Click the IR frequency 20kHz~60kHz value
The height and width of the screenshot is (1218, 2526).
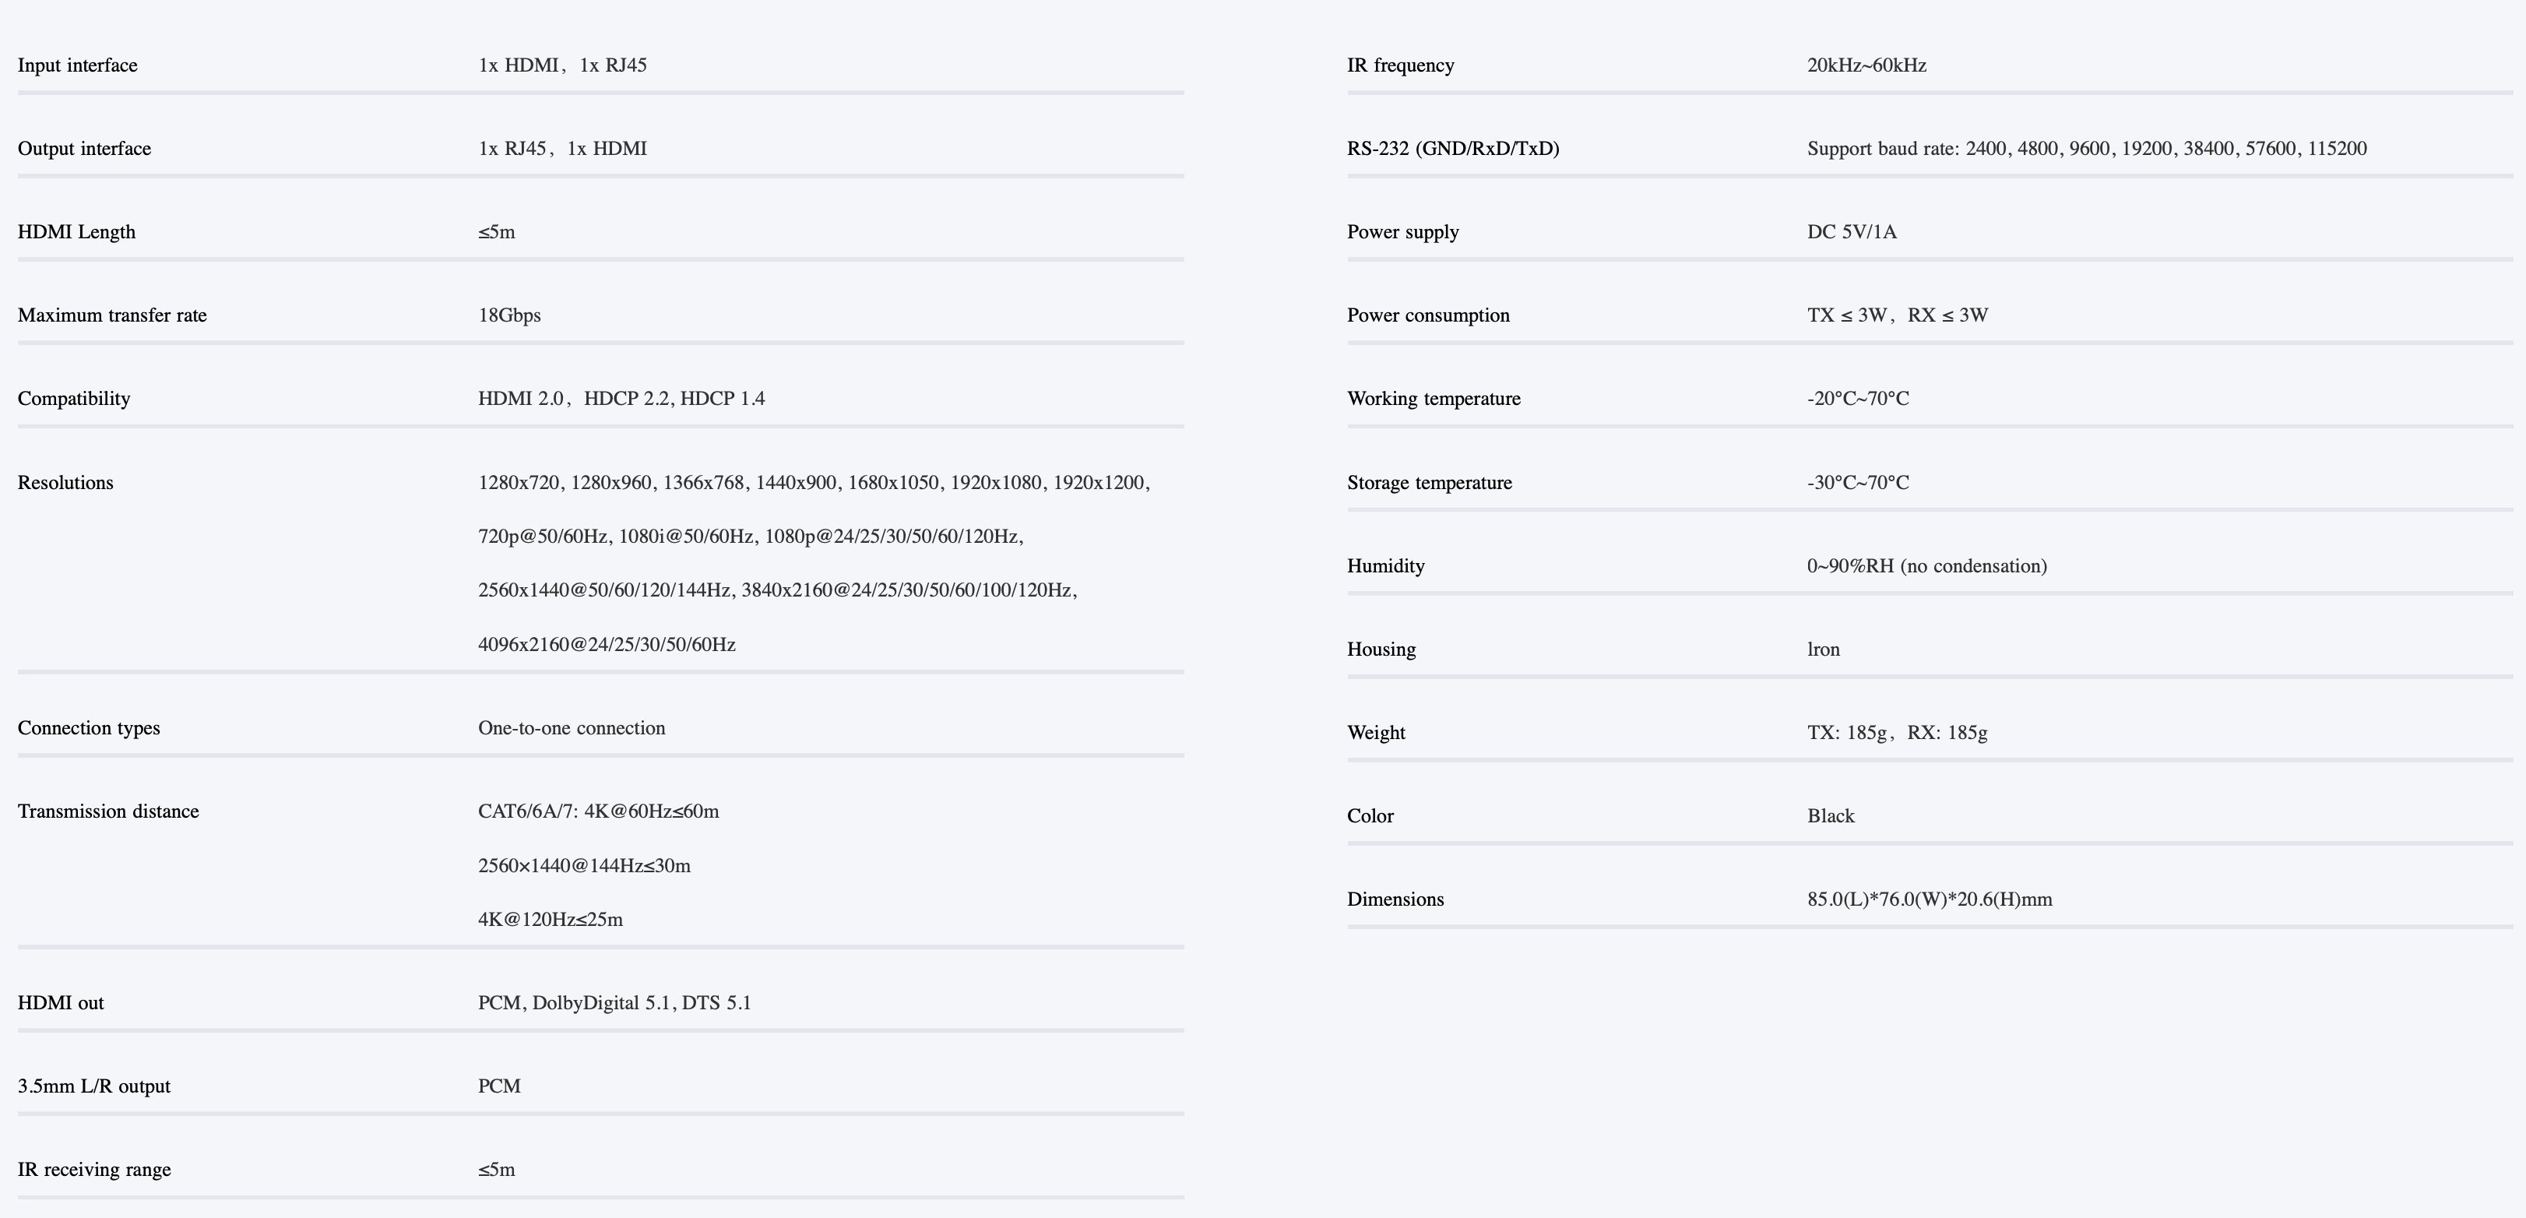[1867, 65]
